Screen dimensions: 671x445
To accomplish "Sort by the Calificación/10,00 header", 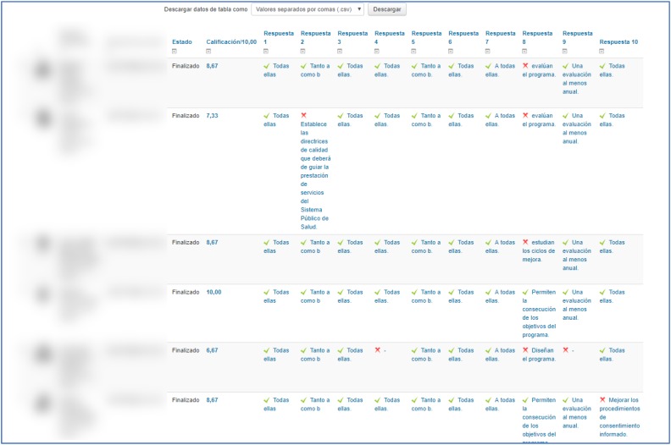I will point(230,41).
